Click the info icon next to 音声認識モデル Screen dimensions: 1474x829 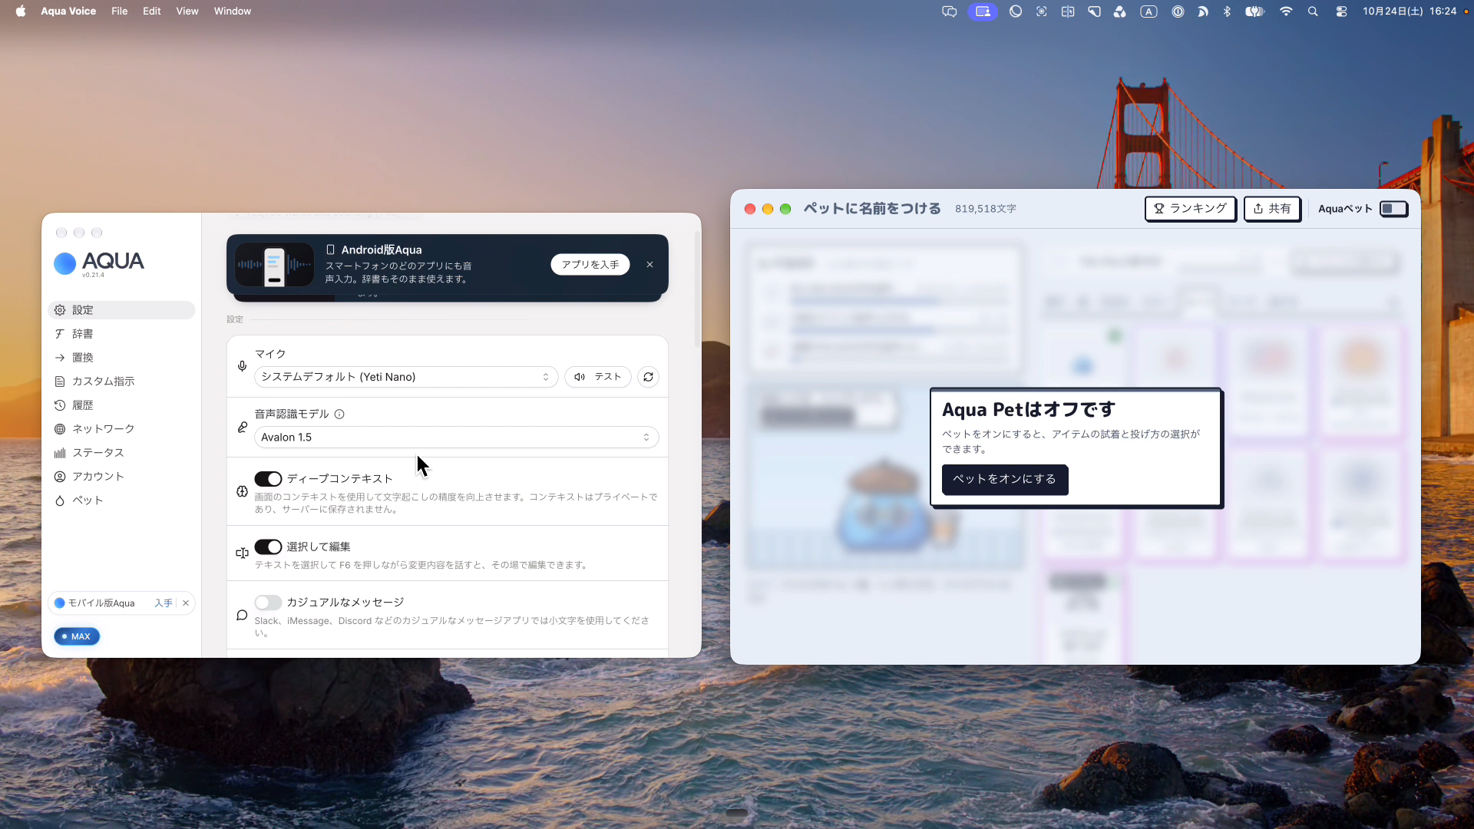coord(339,414)
